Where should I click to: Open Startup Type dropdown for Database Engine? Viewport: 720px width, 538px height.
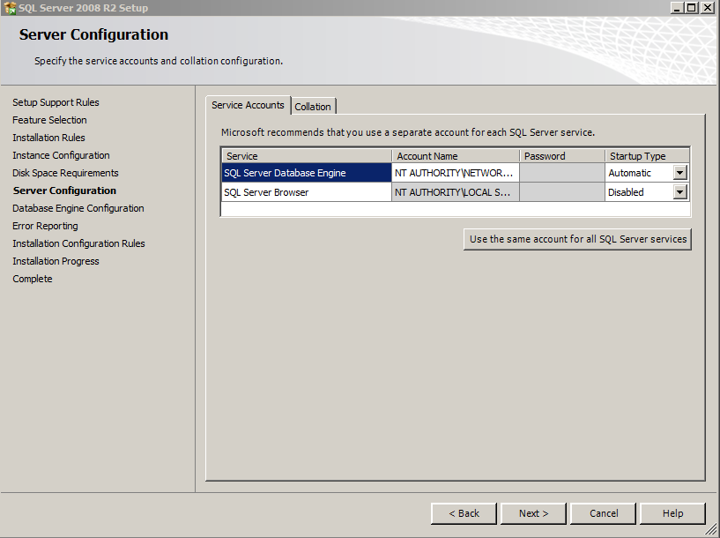(x=679, y=173)
